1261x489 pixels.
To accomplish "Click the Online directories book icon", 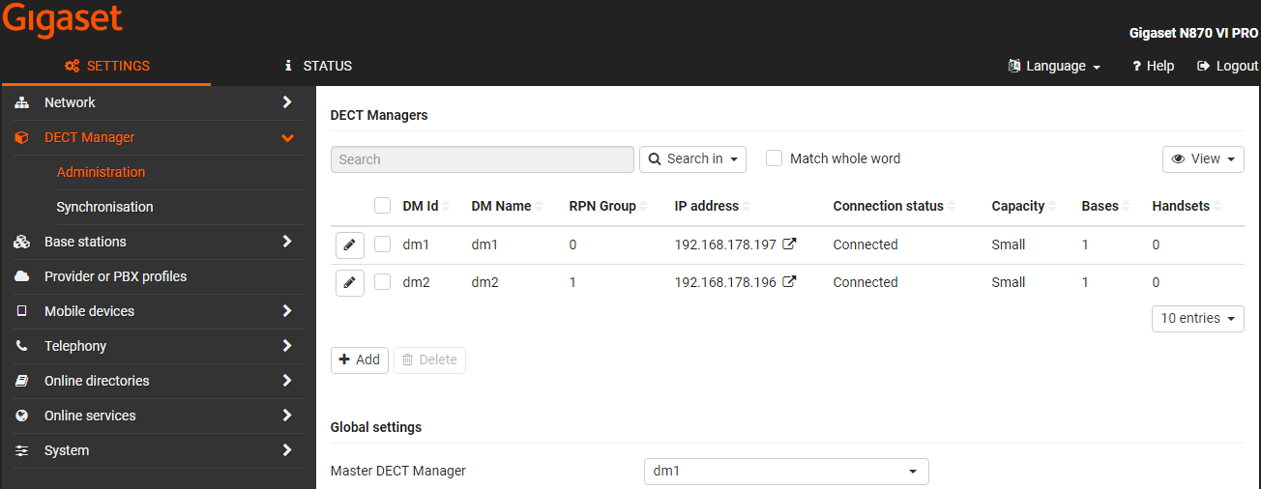I will coord(22,381).
